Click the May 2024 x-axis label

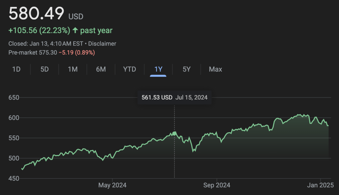pyautogui.click(x=112, y=185)
